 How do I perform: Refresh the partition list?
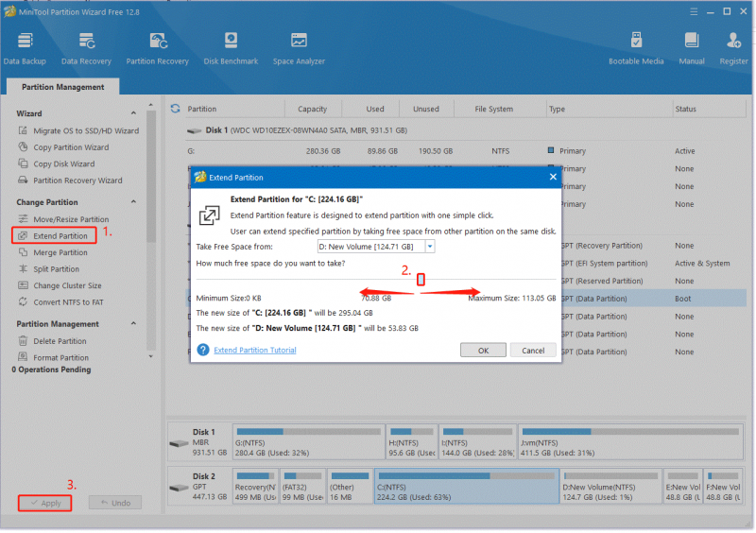(175, 109)
